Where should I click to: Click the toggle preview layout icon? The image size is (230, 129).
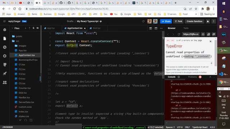click(x=156, y=28)
